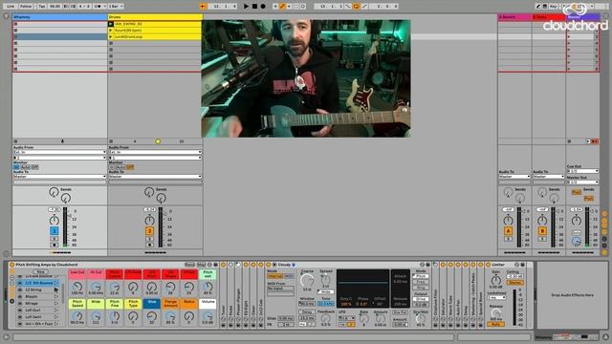612x344 pixels.
Task: Set Whammy monitor to In
Action: click(16, 167)
